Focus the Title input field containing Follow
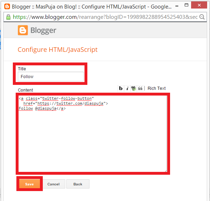 (51, 77)
